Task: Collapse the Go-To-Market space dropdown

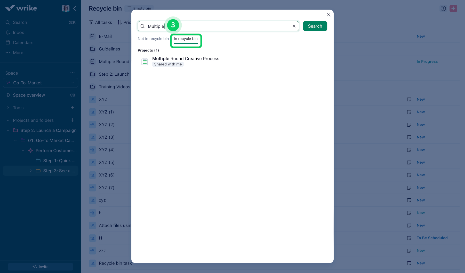Action: pos(73,83)
